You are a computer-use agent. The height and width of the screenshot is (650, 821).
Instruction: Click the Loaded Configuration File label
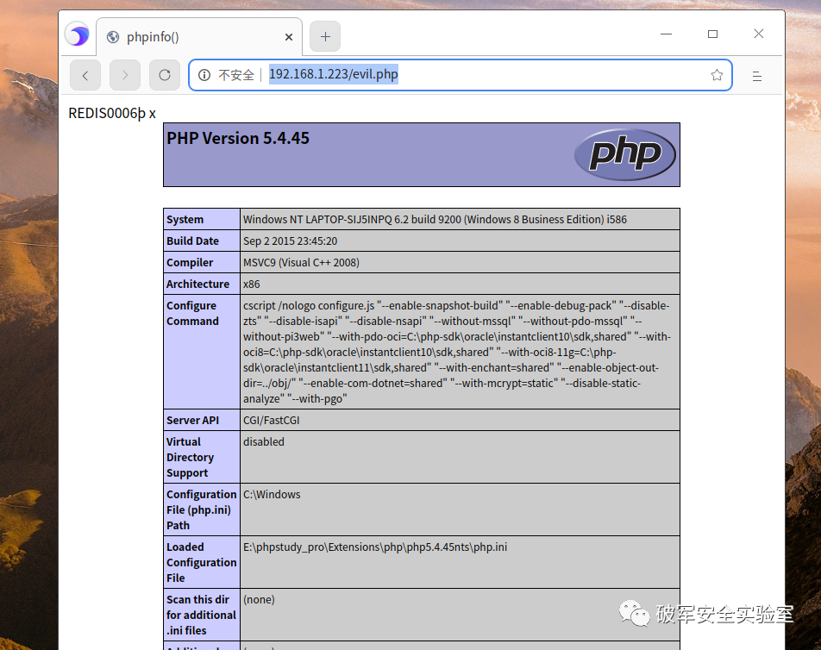[202, 562]
